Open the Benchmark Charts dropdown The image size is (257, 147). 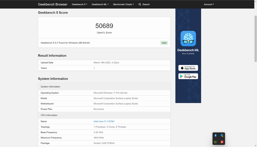pos(123,4)
